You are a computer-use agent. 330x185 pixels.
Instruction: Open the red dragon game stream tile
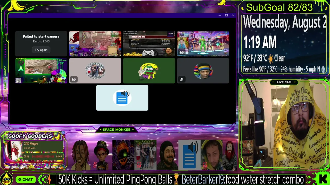[95, 44]
